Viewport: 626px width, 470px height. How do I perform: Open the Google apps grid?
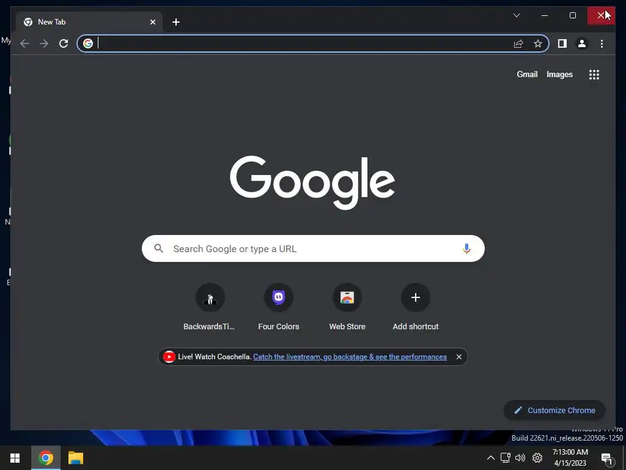pyautogui.click(x=594, y=75)
